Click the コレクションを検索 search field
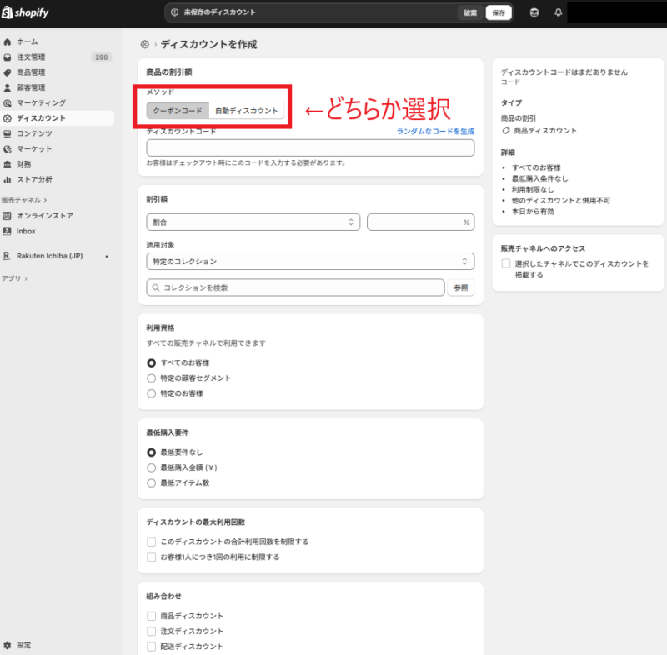Image resolution: width=667 pixels, height=655 pixels. [295, 287]
